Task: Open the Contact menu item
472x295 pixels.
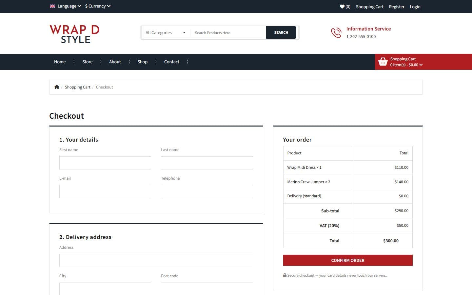Action: [x=172, y=62]
